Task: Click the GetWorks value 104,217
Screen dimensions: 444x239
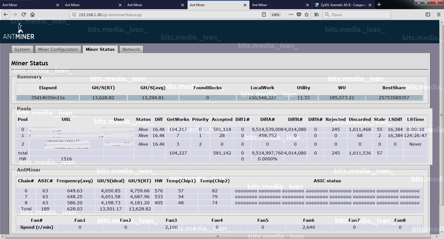Action: coord(178,129)
